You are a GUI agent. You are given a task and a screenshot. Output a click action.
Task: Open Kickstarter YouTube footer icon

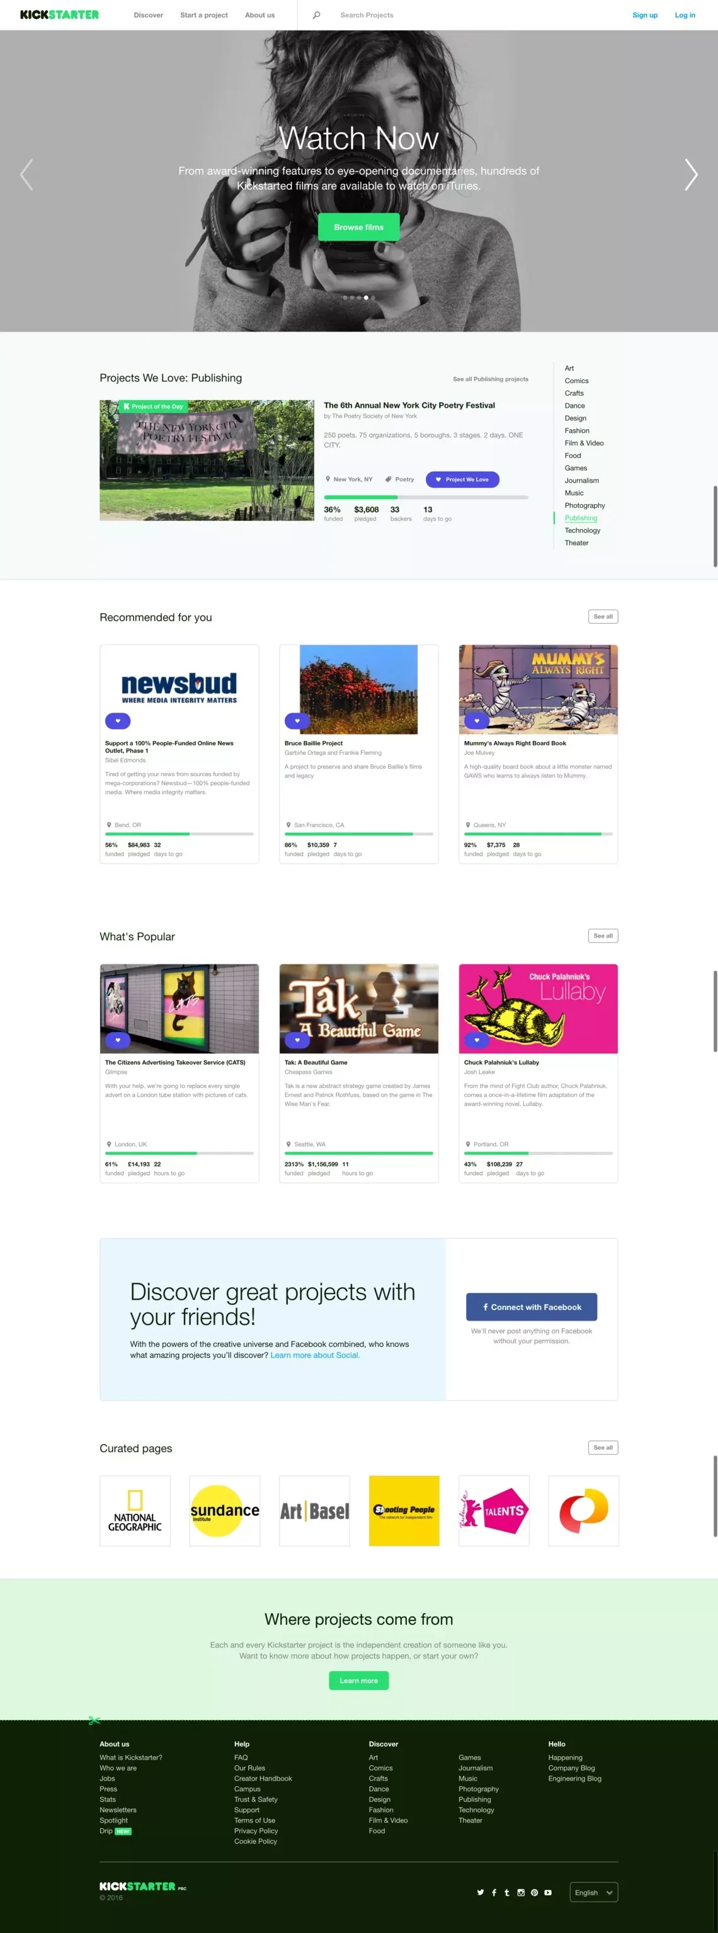[x=548, y=1893]
